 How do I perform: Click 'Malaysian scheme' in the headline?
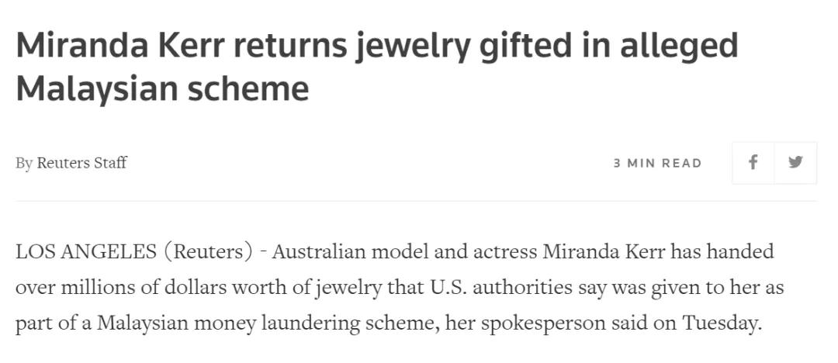[162, 88]
